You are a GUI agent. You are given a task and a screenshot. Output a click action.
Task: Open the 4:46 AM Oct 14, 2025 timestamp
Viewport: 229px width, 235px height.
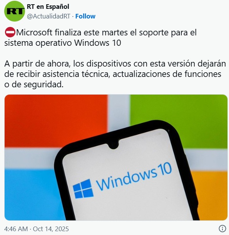coord(37,229)
